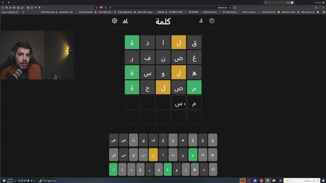326x183 pixels.
Task: Click the ب key on the keyboard
Action: tap(143, 155)
